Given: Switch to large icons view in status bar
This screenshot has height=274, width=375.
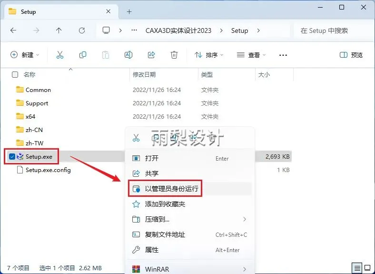Looking at the screenshot, I should click(x=367, y=267).
